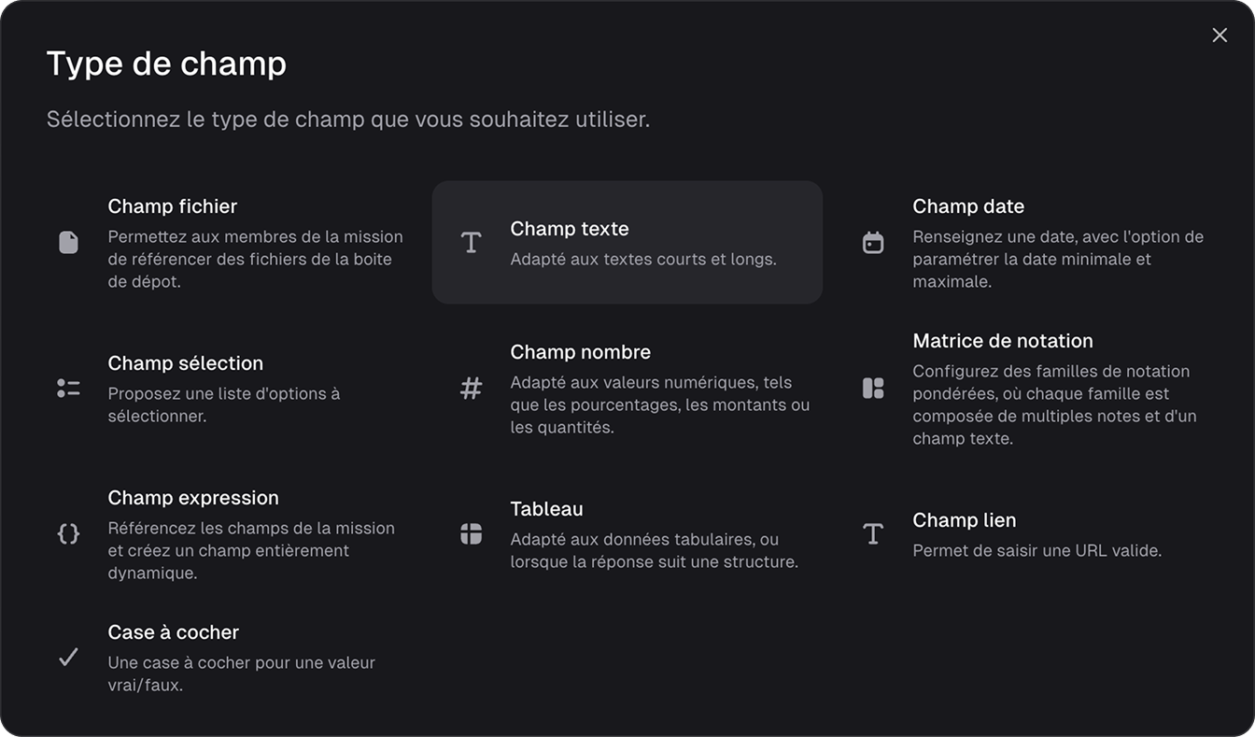This screenshot has height=737, width=1255.
Task: Click the table icon beside Tableau
Action: tap(471, 533)
